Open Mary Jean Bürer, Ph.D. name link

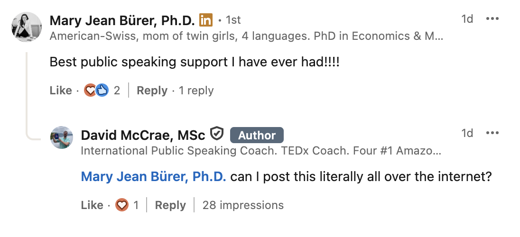(122, 20)
